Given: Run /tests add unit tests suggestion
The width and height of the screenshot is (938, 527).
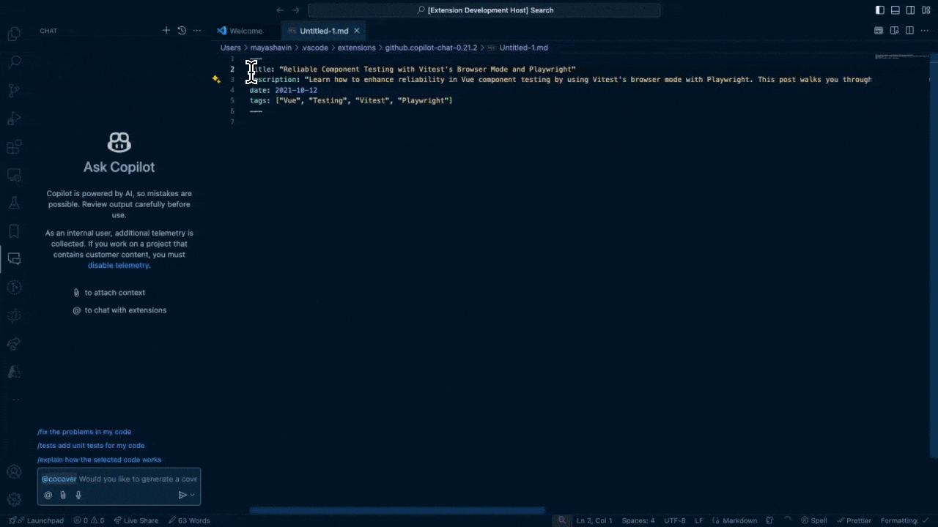Looking at the screenshot, I should click(91, 445).
